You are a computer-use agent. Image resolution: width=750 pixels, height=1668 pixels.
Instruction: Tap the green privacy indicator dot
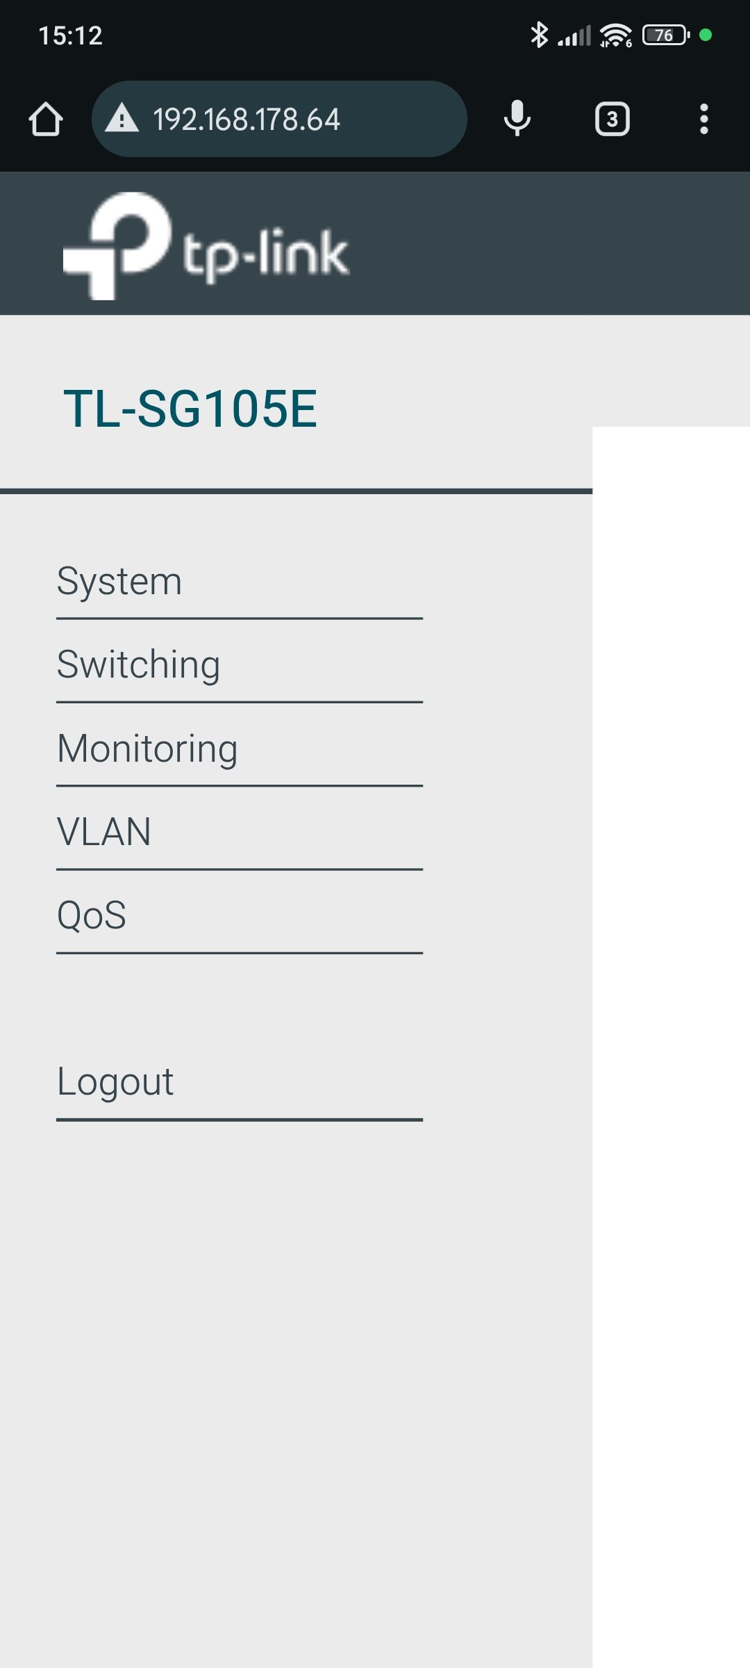coord(706,35)
